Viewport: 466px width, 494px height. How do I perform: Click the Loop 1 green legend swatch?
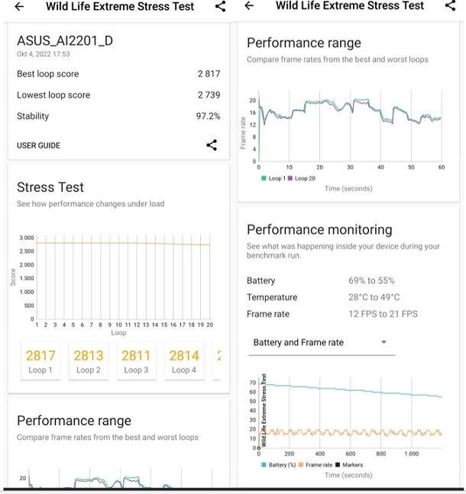(264, 179)
